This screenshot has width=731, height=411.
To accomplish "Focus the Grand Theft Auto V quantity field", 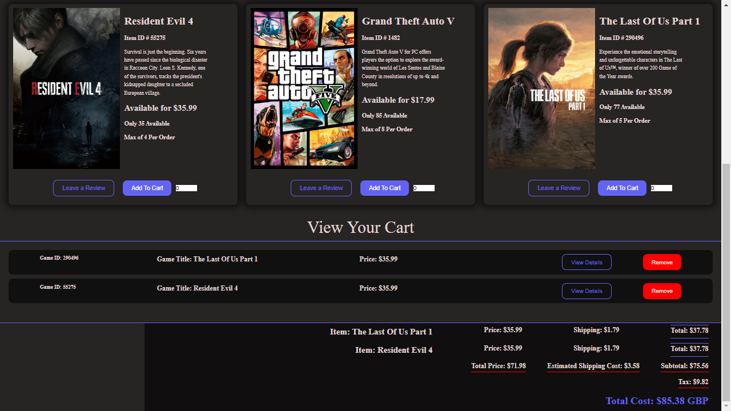I will pyautogui.click(x=424, y=188).
